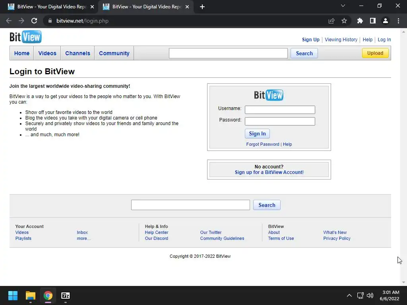Viewport: 407px width, 305px height.
Task: Open the taskbar clock showing 3:01 AM
Action: 390,295
